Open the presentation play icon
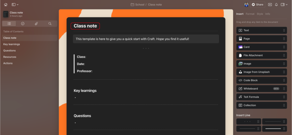 [x=270, y=5]
